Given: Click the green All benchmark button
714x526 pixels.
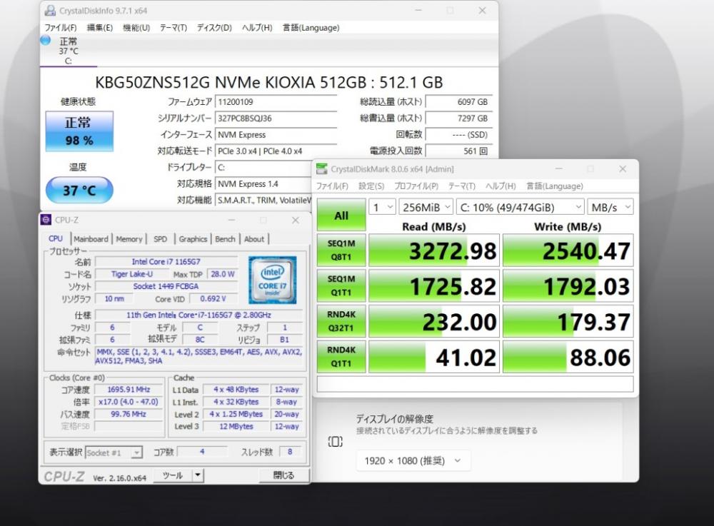Looking at the screenshot, I should coord(341,215).
